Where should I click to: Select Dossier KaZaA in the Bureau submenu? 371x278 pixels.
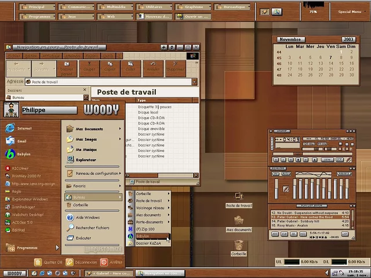click(x=150, y=243)
